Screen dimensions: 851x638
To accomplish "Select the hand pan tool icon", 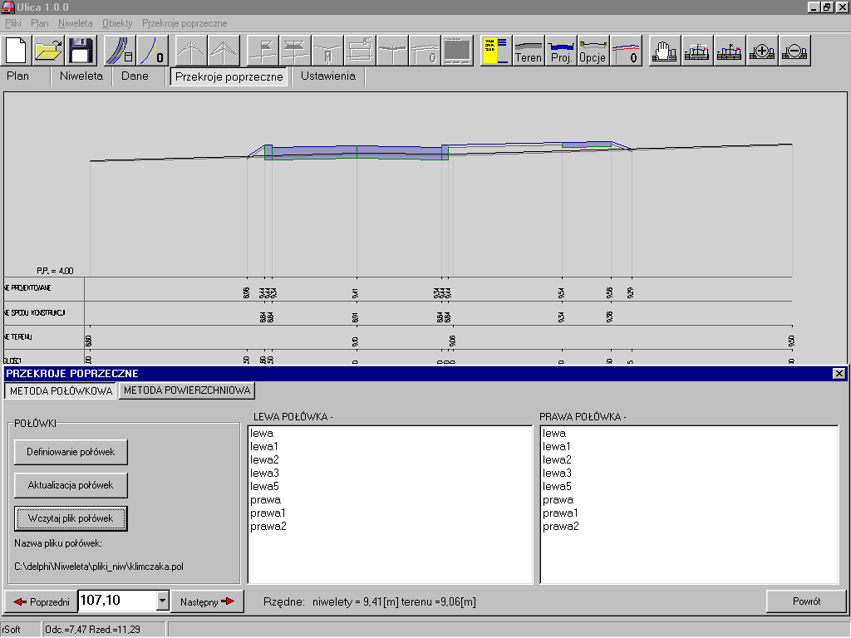I will pyautogui.click(x=664, y=51).
